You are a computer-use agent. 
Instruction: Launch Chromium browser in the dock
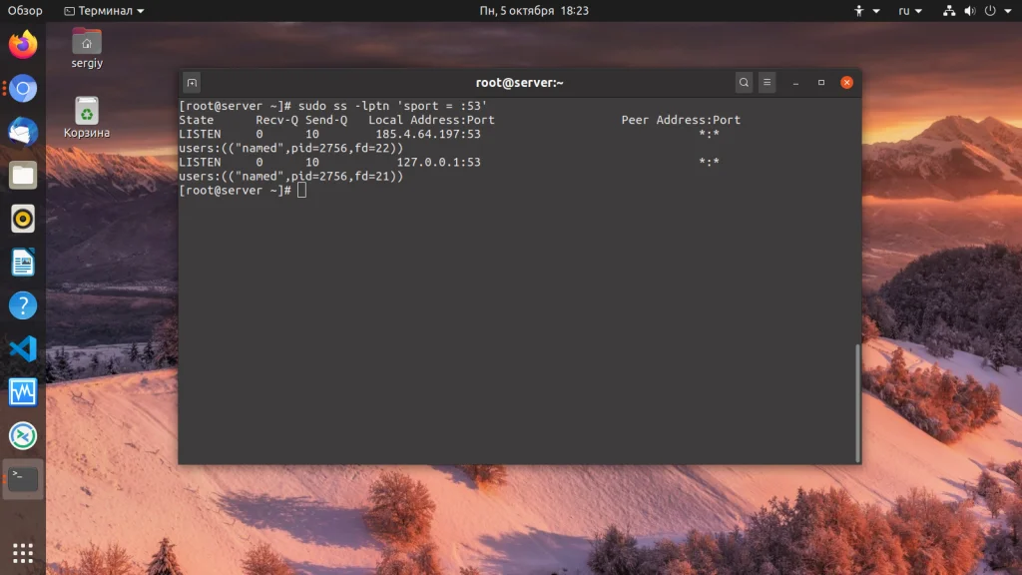[x=23, y=88]
